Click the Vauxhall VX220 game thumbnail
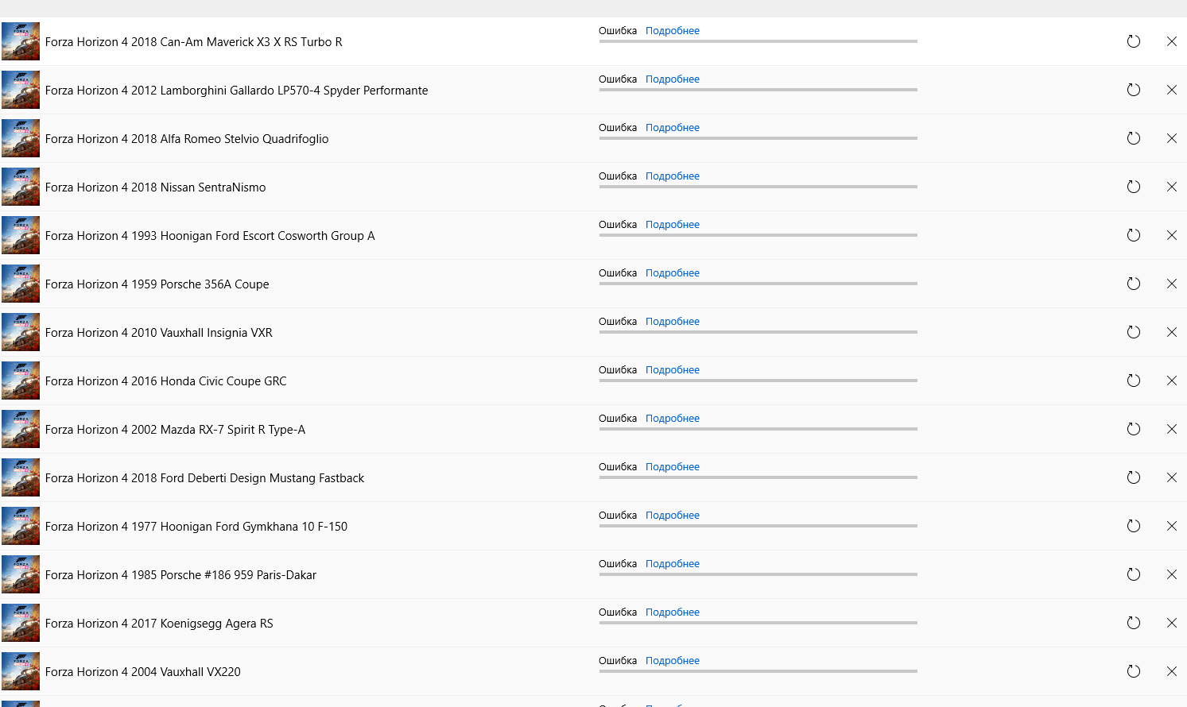This screenshot has height=707, width=1187. click(21, 671)
